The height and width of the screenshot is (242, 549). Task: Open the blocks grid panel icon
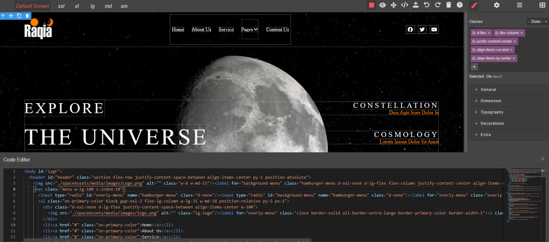click(542, 5)
